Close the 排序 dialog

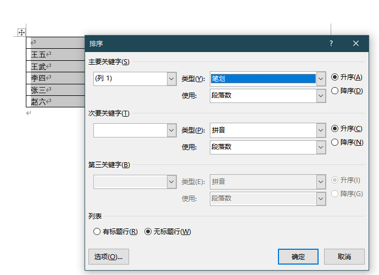click(356, 44)
